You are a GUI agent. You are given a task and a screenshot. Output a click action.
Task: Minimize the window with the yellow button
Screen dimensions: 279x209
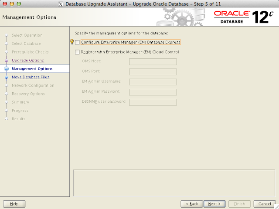coord(12,4)
